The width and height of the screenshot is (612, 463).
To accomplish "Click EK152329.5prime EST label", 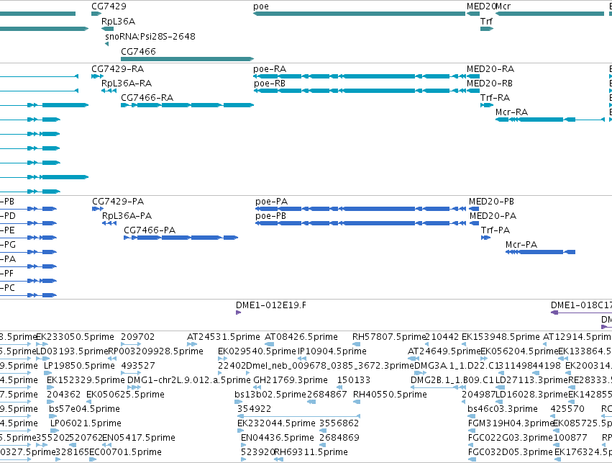I will click(86, 380).
